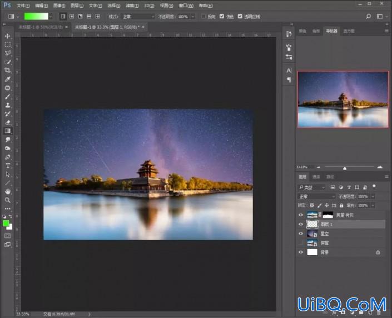Image resolution: width=392 pixels, height=318 pixels.
Task: Click the Navigator zoom slider handle
Action: pos(345,168)
